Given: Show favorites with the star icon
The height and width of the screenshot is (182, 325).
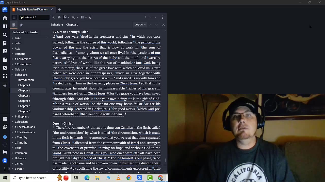Looking at the screenshot, I should coord(21,25).
